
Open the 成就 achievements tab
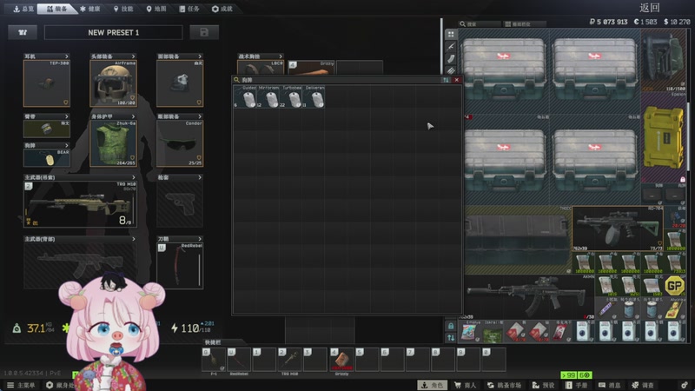tap(222, 9)
